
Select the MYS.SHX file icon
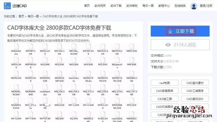(x=132, y=101)
